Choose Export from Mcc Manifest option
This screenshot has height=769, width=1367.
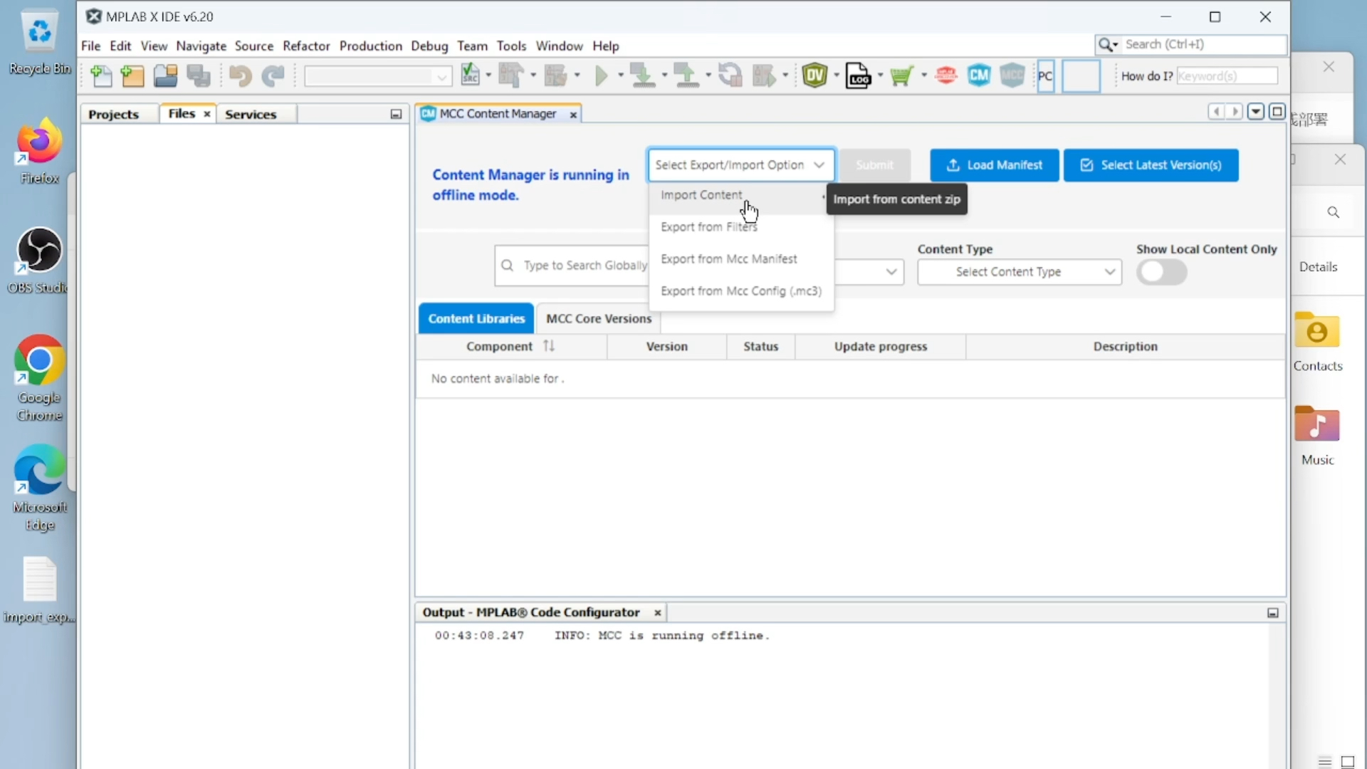point(740,259)
